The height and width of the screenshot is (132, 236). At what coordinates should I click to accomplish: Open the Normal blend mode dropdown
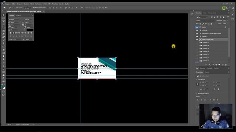pos(205,21)
